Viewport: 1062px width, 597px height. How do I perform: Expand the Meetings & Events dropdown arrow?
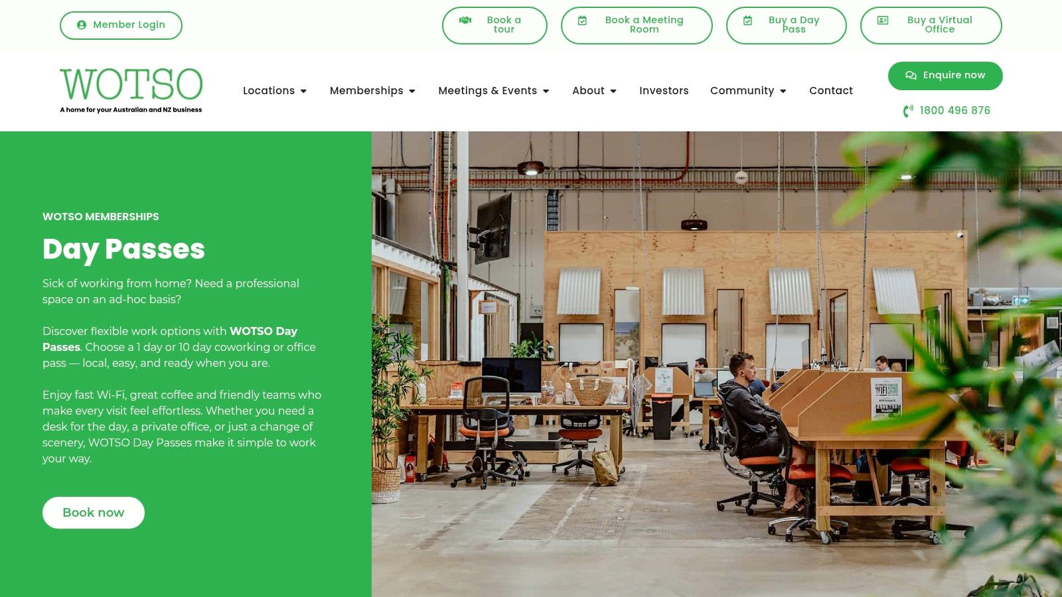[x=546, y=92]
